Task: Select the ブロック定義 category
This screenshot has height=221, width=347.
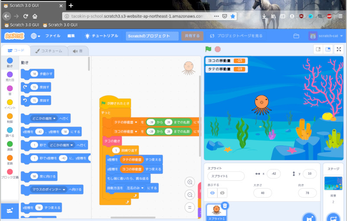Action: [10, 173]
